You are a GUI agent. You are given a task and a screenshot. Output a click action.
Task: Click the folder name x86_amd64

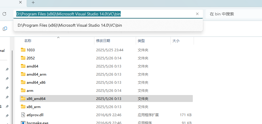click(x=36, y=99)
